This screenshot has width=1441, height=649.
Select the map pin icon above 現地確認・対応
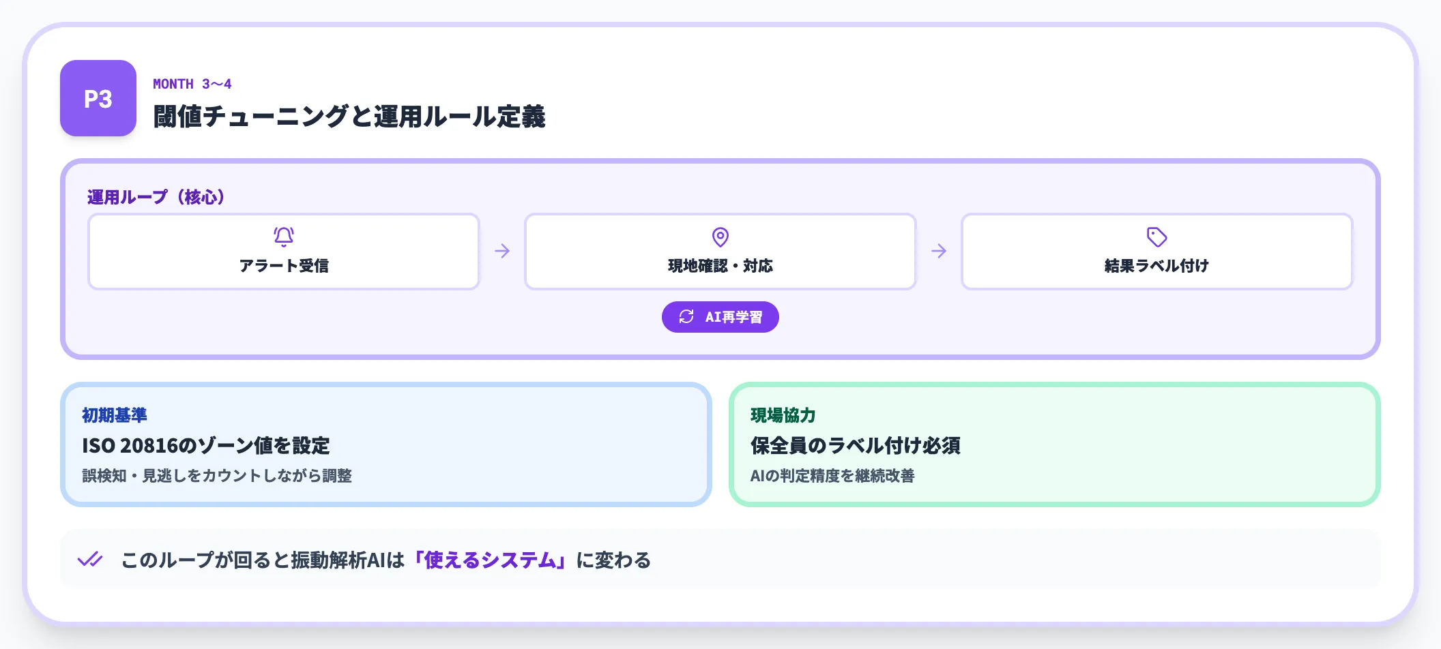(720, 237)
